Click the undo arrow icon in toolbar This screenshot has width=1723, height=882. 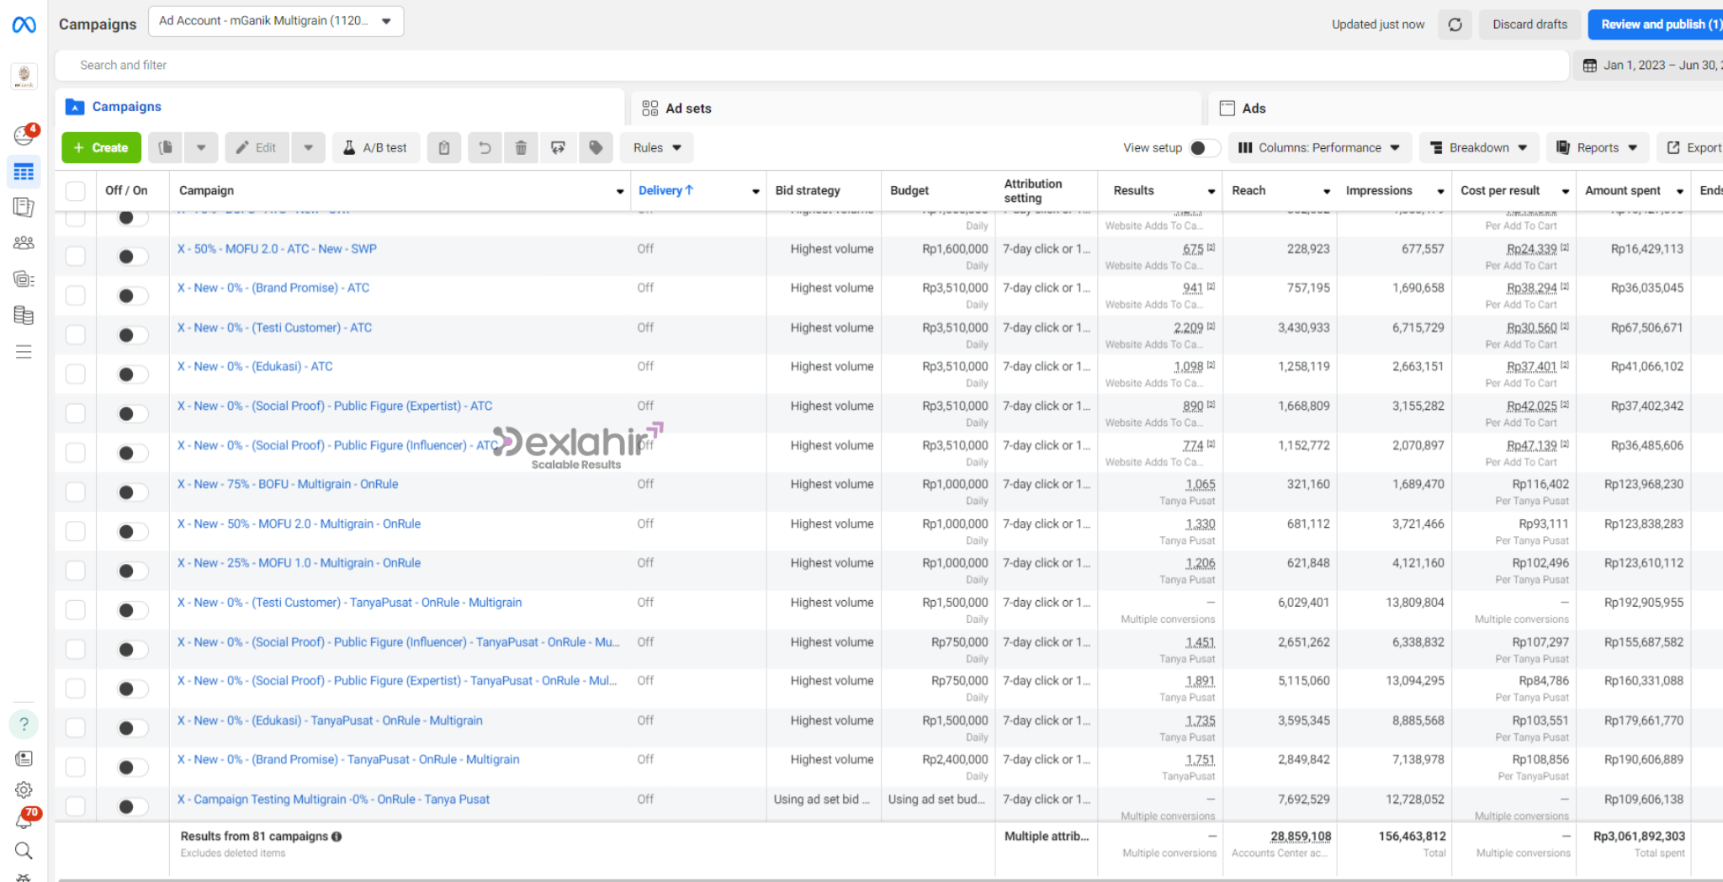coord(485,148)
